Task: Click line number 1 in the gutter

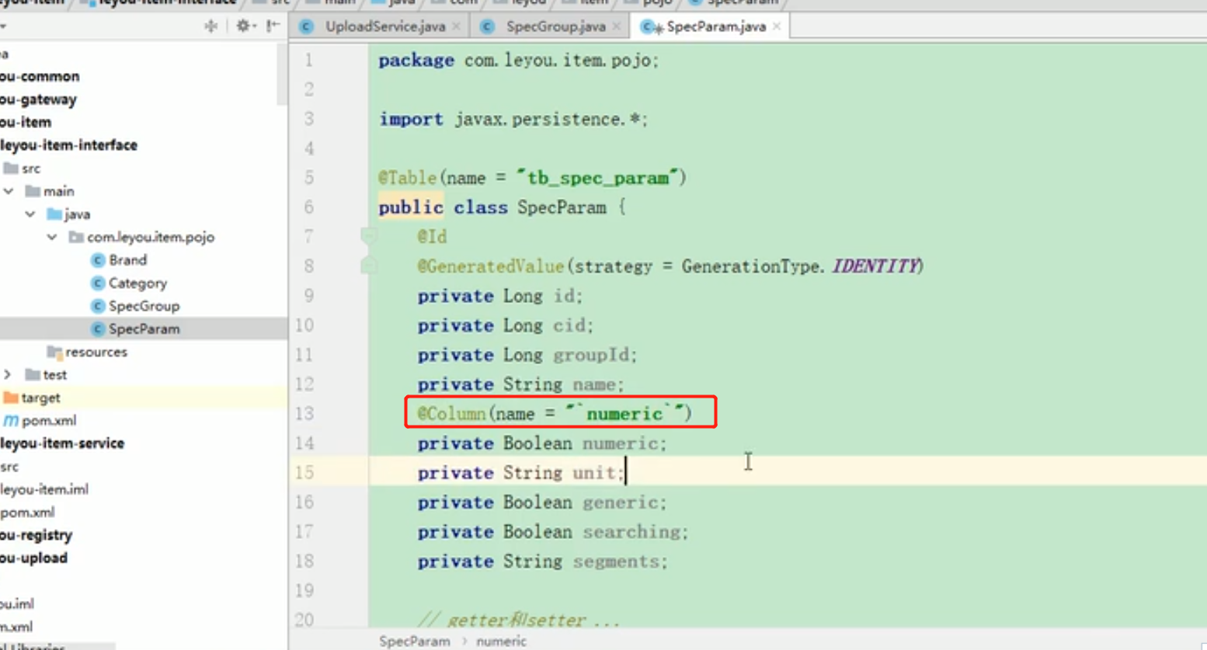Action: (x=309, y=60)
